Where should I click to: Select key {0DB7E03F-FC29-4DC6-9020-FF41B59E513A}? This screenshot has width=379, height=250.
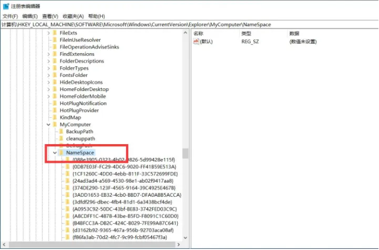pos(125,167)
